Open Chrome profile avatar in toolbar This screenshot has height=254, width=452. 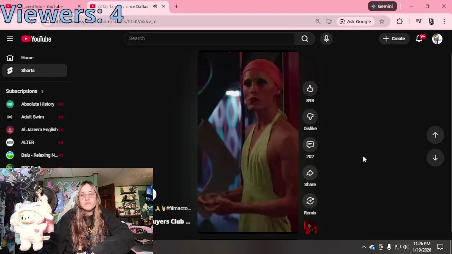coord(431,22)
